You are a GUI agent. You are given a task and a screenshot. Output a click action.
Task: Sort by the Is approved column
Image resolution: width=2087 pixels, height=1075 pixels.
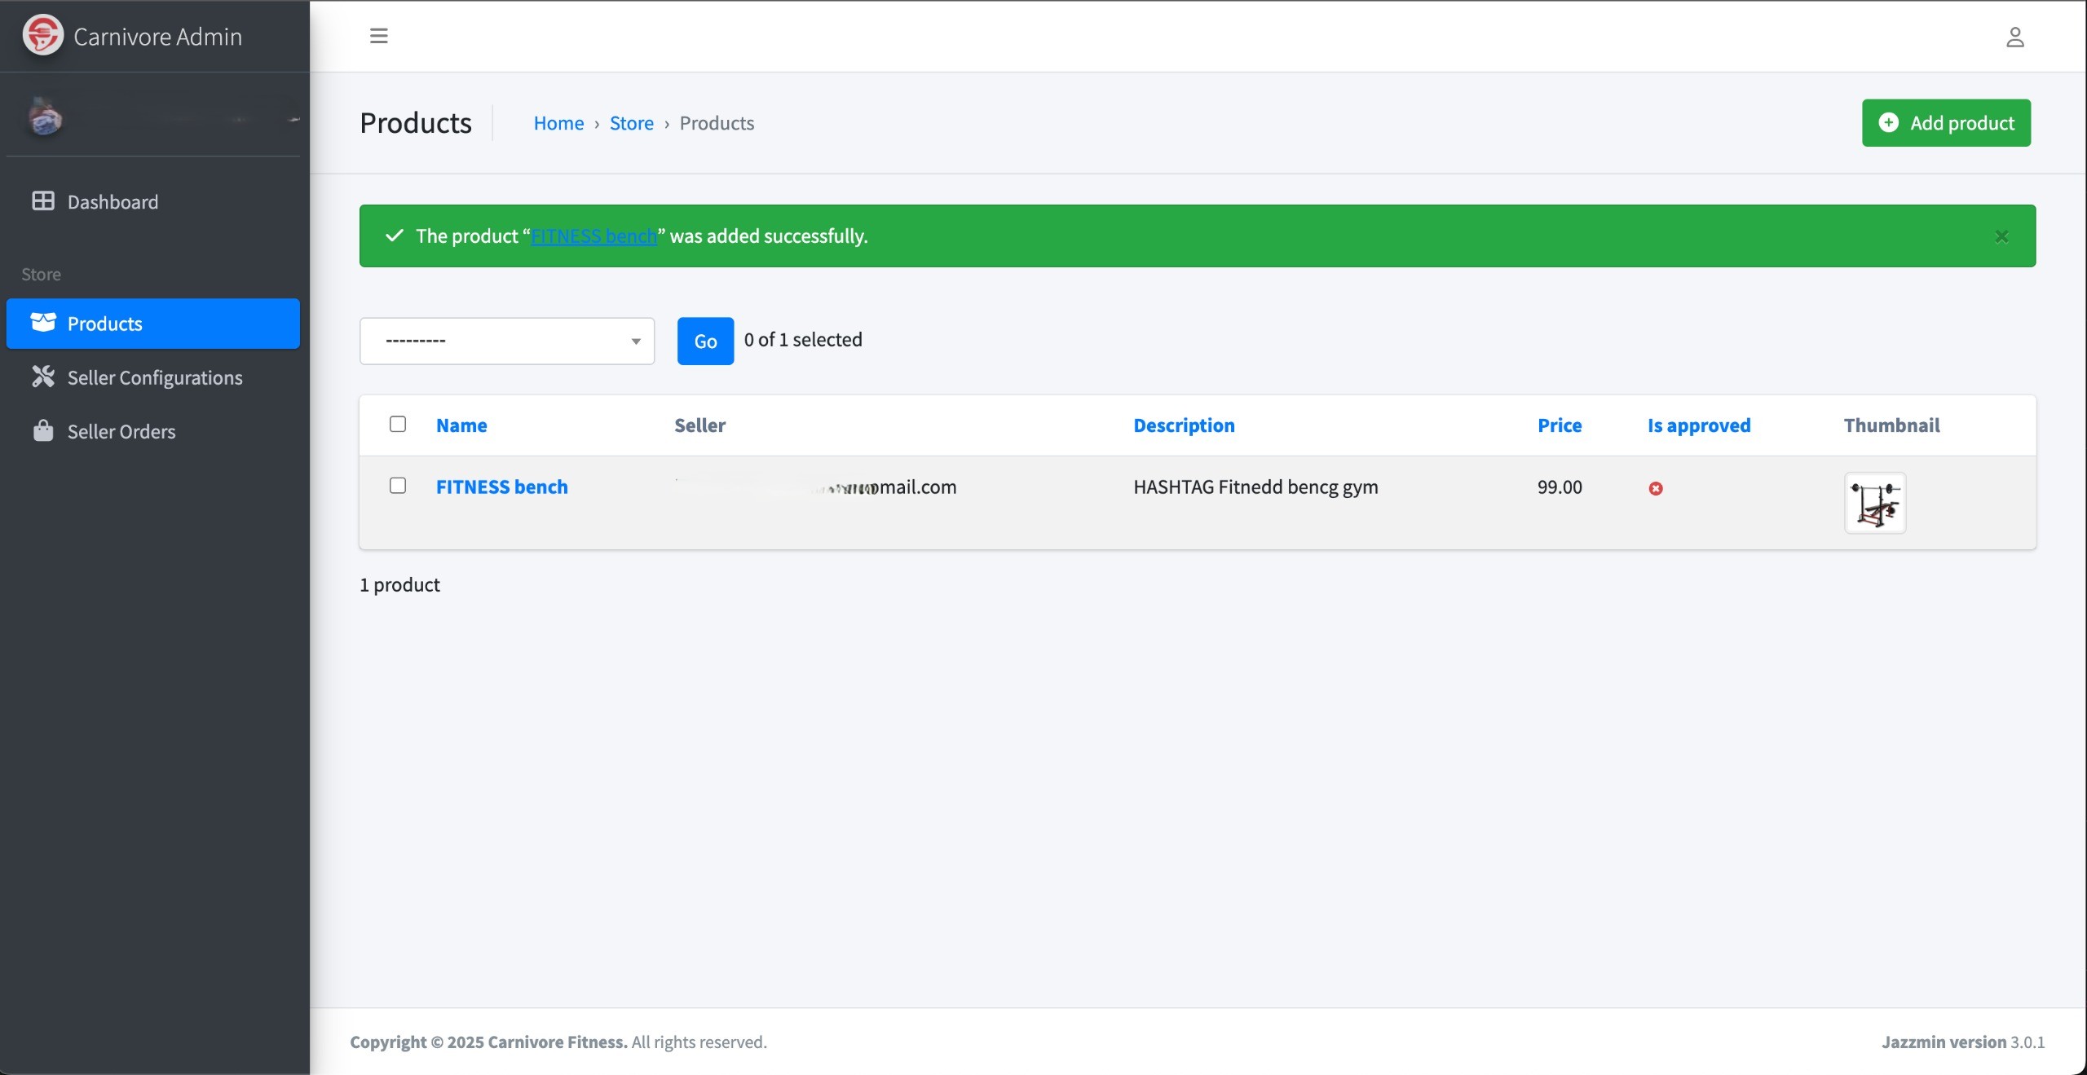click(x=1698, y=425)
